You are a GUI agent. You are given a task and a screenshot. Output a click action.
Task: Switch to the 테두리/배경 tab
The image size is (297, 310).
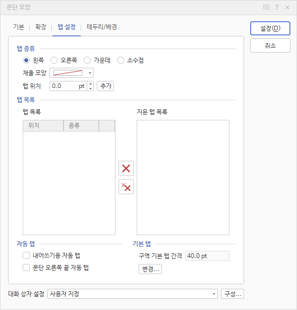coord(102,27)
